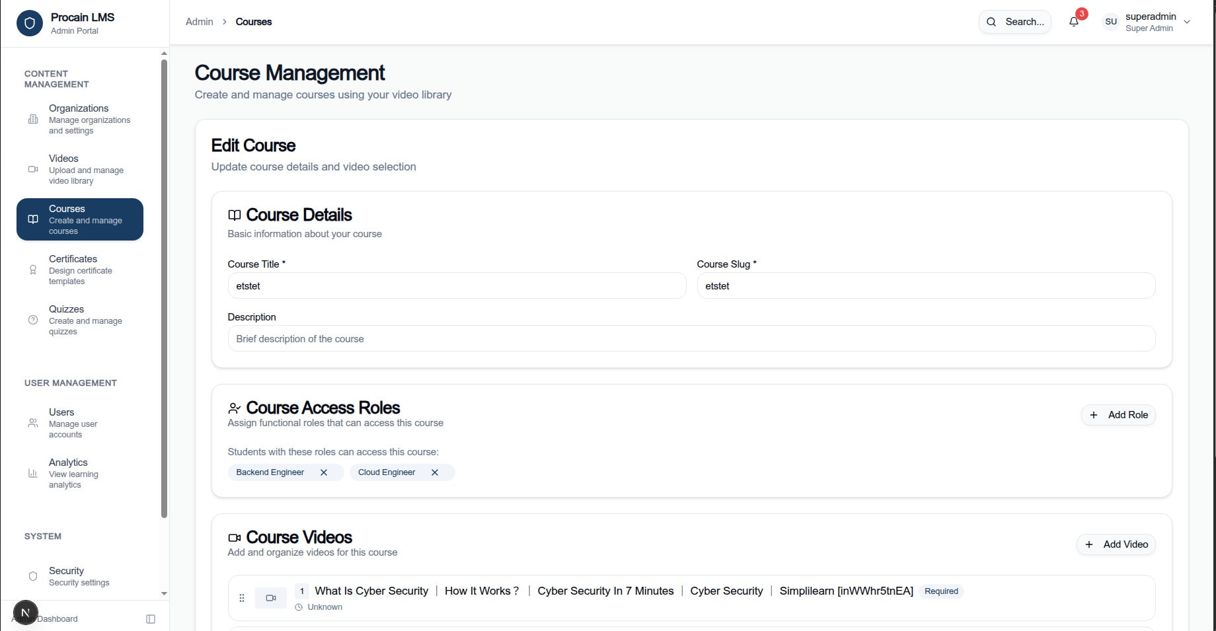Click the search magnifier icon
Screen dimensions: 1216x631
[x=991, y=22]
